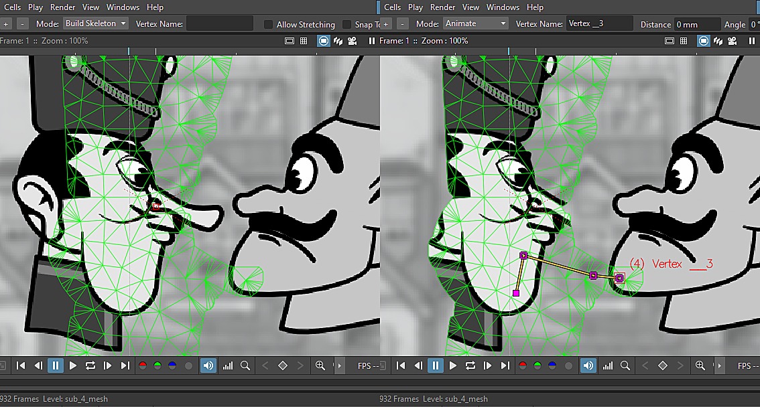Click the pause button in right viewer

pyautogui.click(x=436, y=366)
